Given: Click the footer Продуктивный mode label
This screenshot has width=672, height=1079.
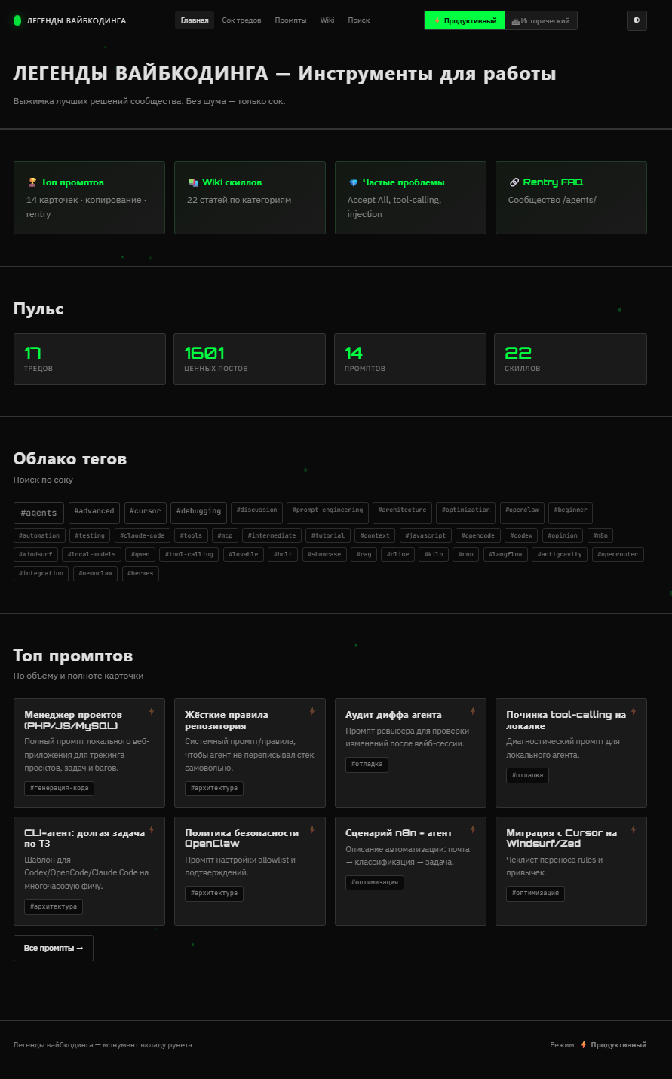Looking at the screenshot, I should point(618,1045).
